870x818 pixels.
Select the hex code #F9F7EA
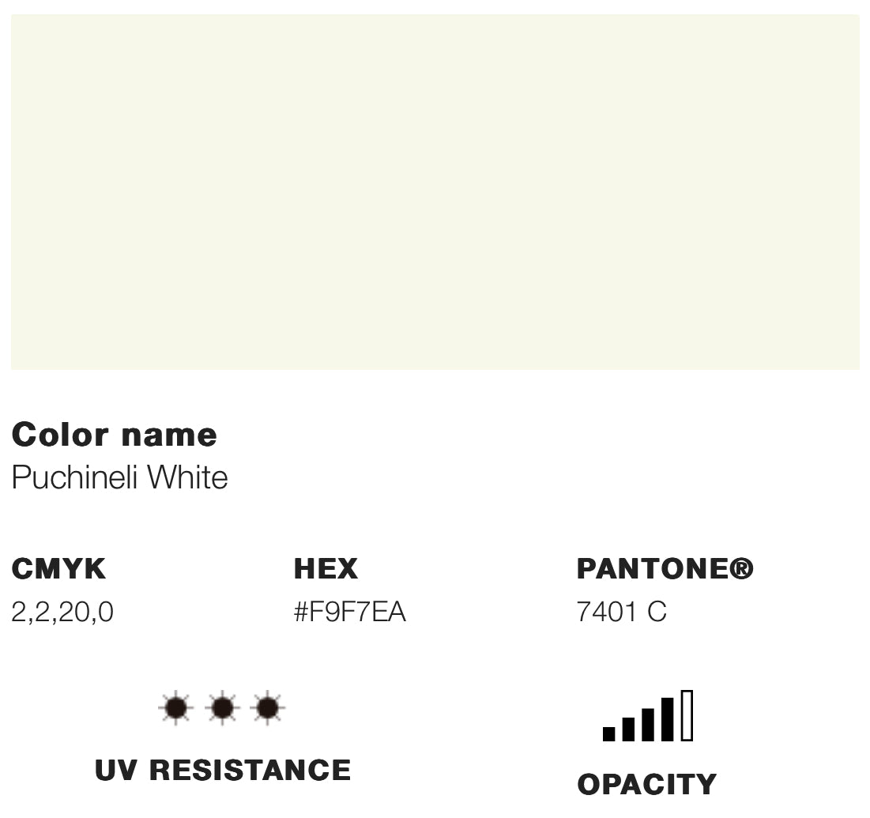349,612
